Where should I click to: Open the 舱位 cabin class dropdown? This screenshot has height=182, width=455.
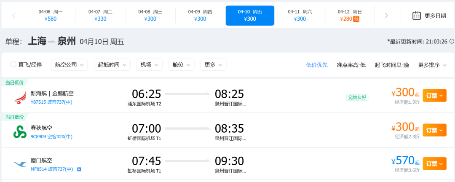pyautogui.click(x=181, y=64)
